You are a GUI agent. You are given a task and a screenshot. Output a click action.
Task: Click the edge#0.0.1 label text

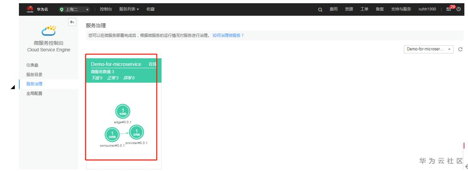coord(123,122)
